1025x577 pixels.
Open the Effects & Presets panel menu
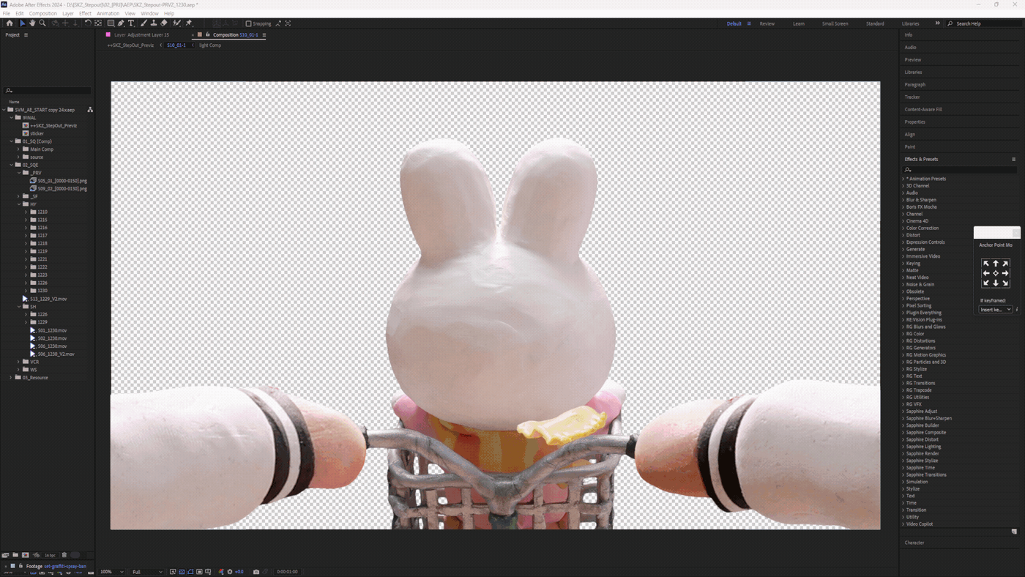tap(1014, 159)
